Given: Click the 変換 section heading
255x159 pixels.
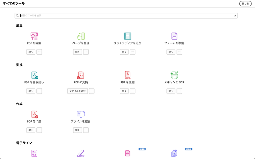Looking at the screenshot, I should click(19, 65).
